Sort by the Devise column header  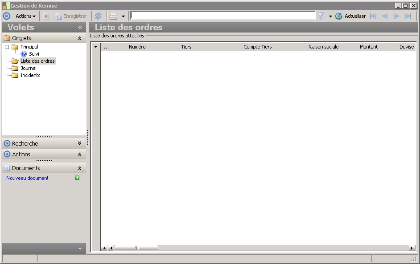407,47
